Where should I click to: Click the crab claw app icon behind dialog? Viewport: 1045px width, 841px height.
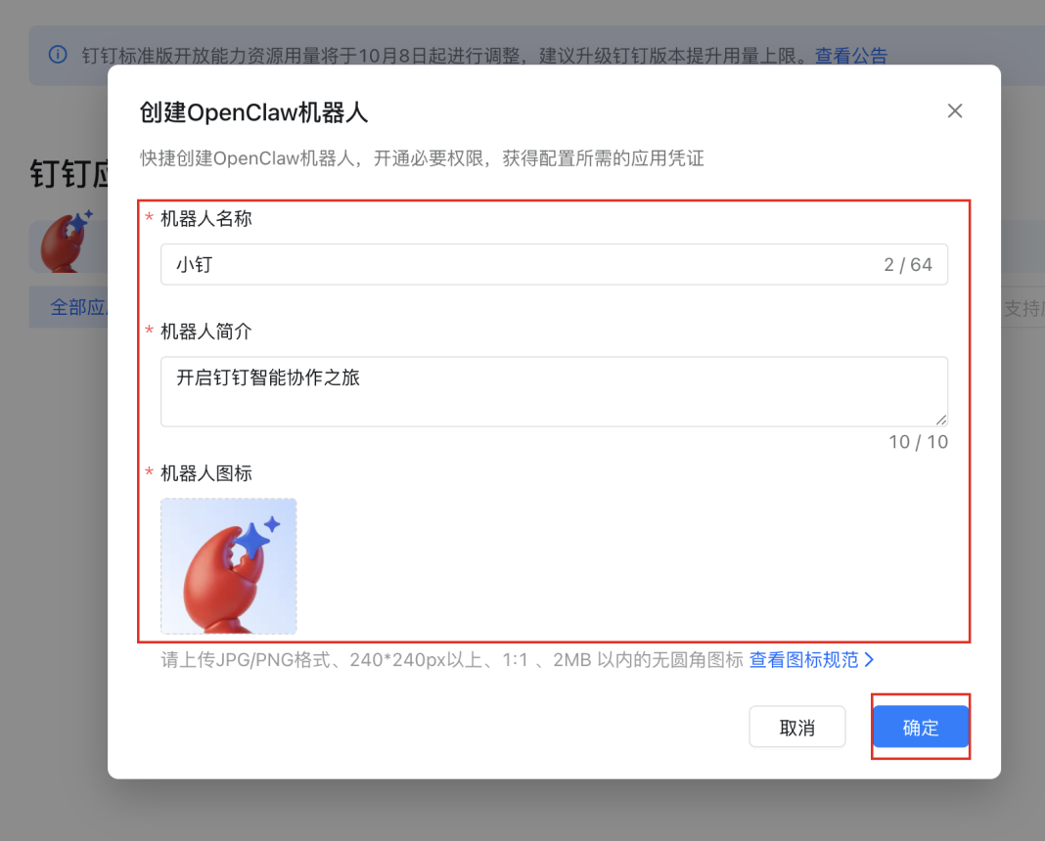point(66,242)
